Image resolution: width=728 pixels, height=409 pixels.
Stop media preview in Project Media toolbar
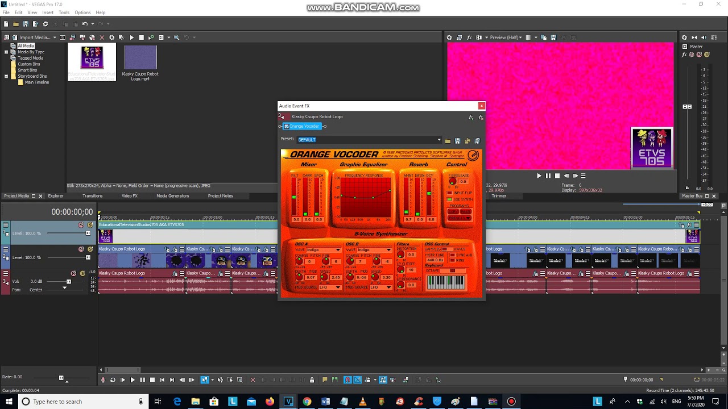pos(141,37)
